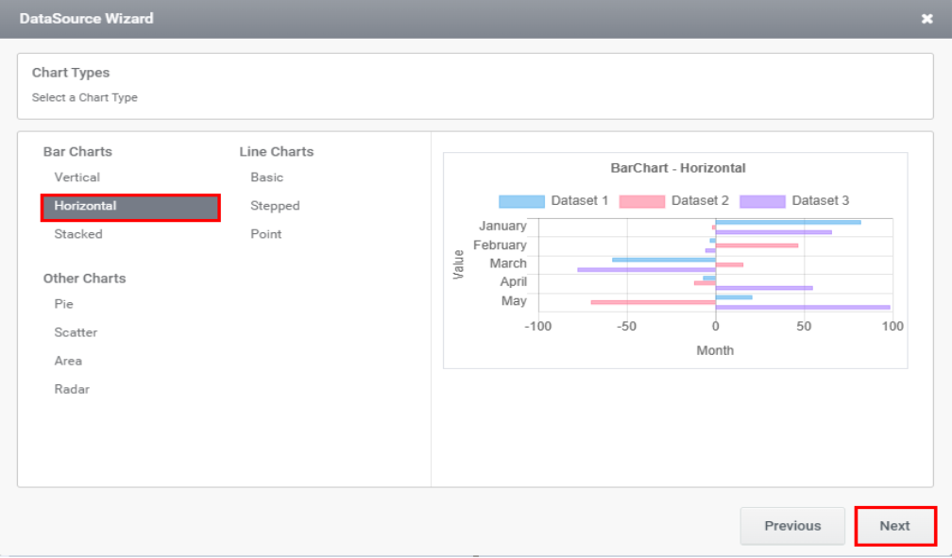Image resolution: width=952 pixels, height=558 pixels.
Task: Close the DataSource Wizard dialog
Action: pos(926,19)
